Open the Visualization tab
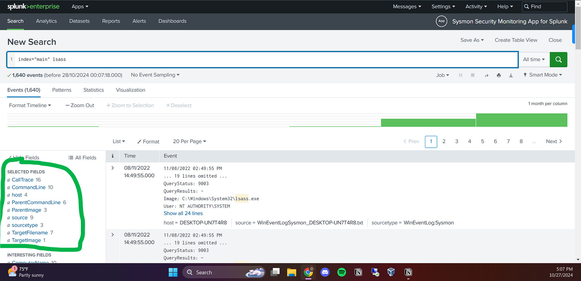The width and height of the screenshot is (581, 281). coord(130,90)
